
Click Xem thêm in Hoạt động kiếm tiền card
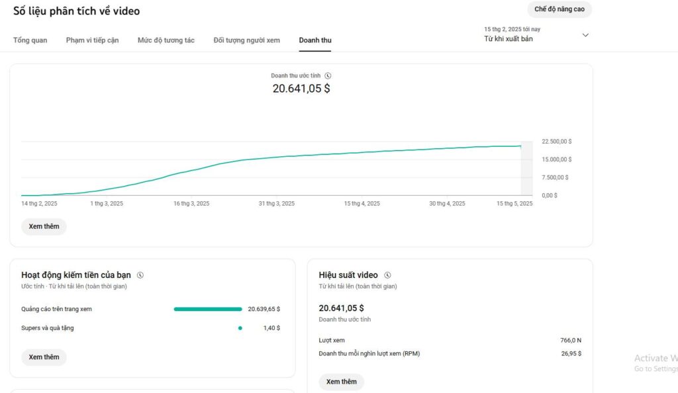[44, 357]
